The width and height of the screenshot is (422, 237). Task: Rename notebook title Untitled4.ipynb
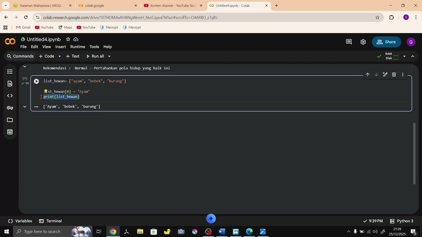click(44, 39)
